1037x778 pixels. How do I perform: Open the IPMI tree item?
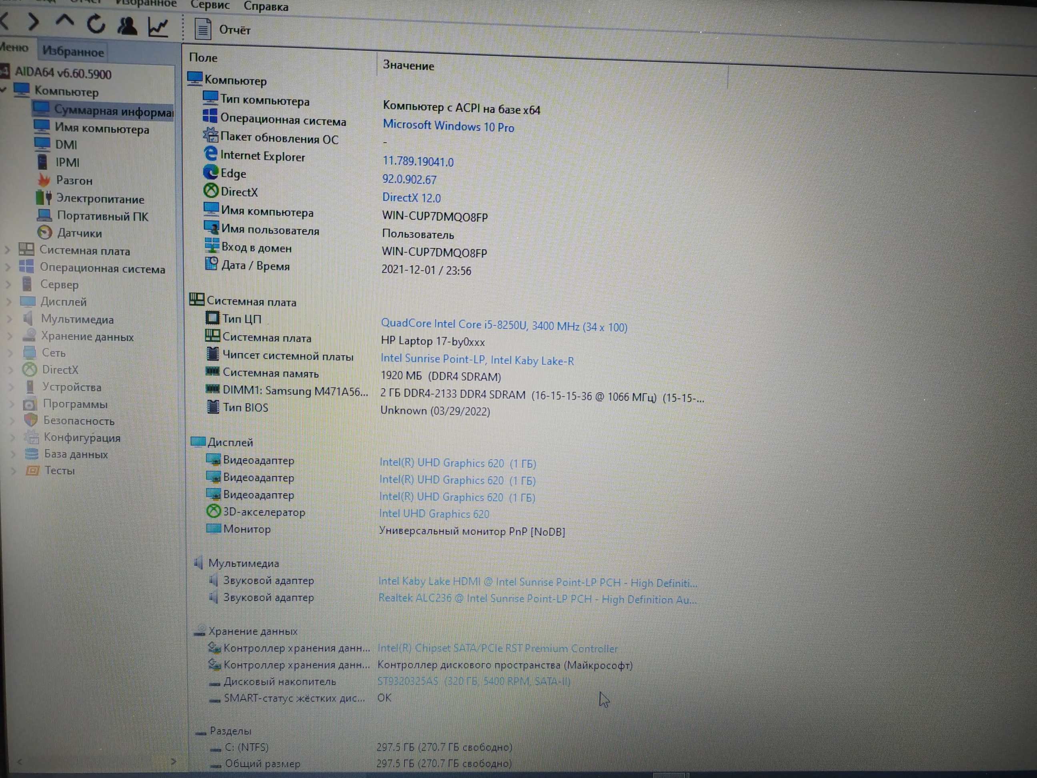(x=67, y=162)
